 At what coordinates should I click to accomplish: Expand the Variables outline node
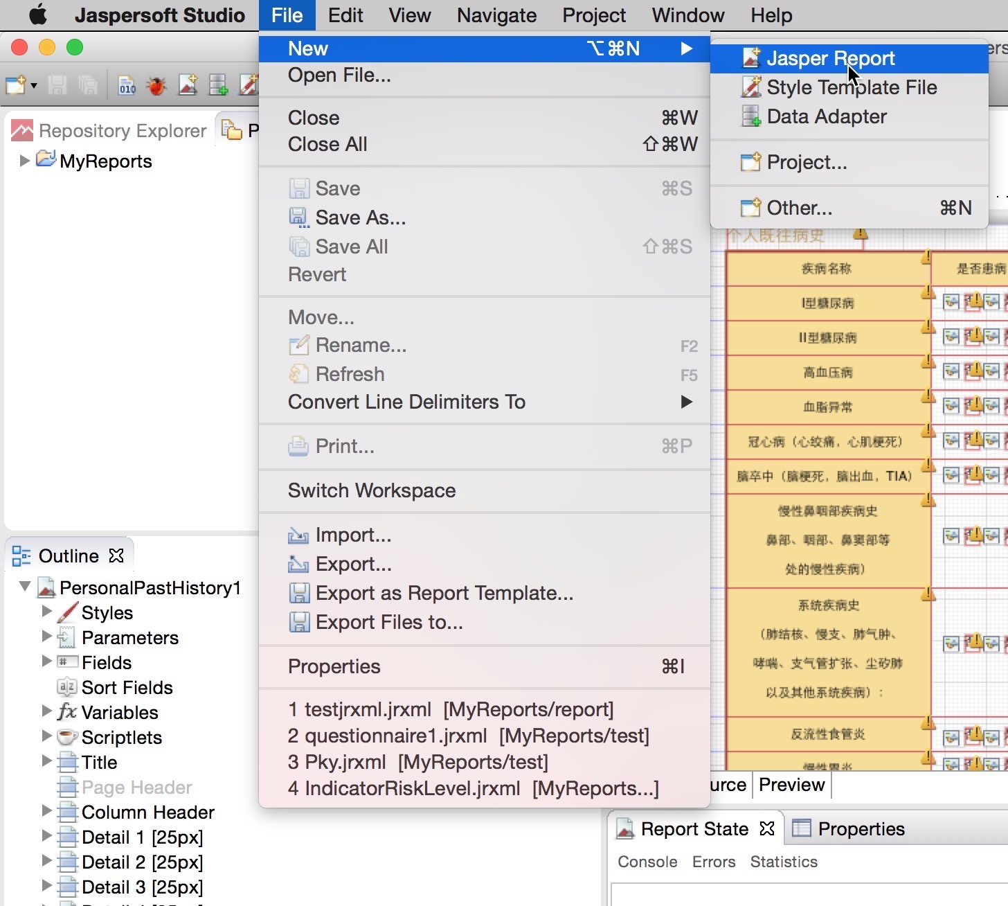click(x=47, y=711)
